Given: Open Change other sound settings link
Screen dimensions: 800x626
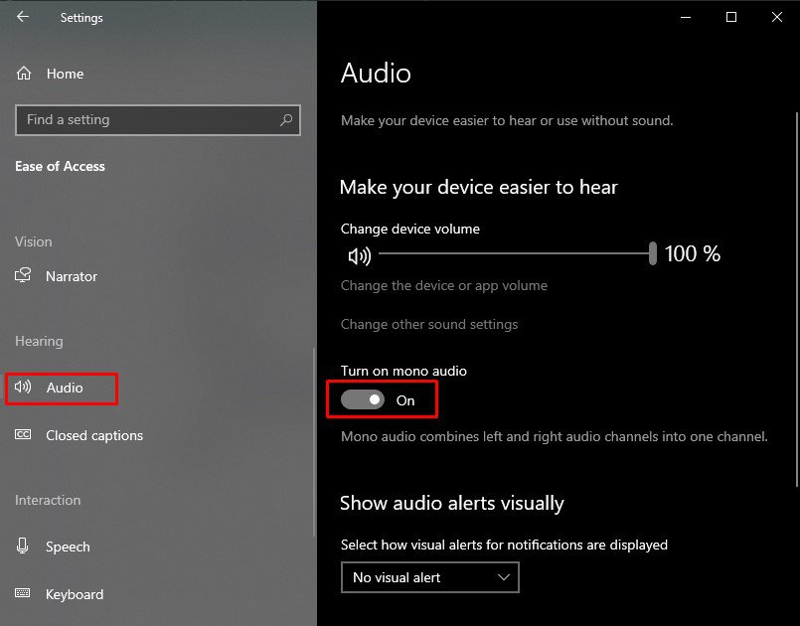Looking at the screenshot, I should point(429,324).
